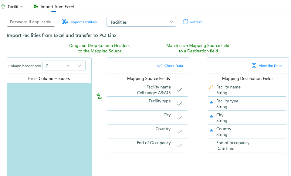Focus the Password if applicable field
Viewport: 291px width, 176px height.
(x=31, y=22)
